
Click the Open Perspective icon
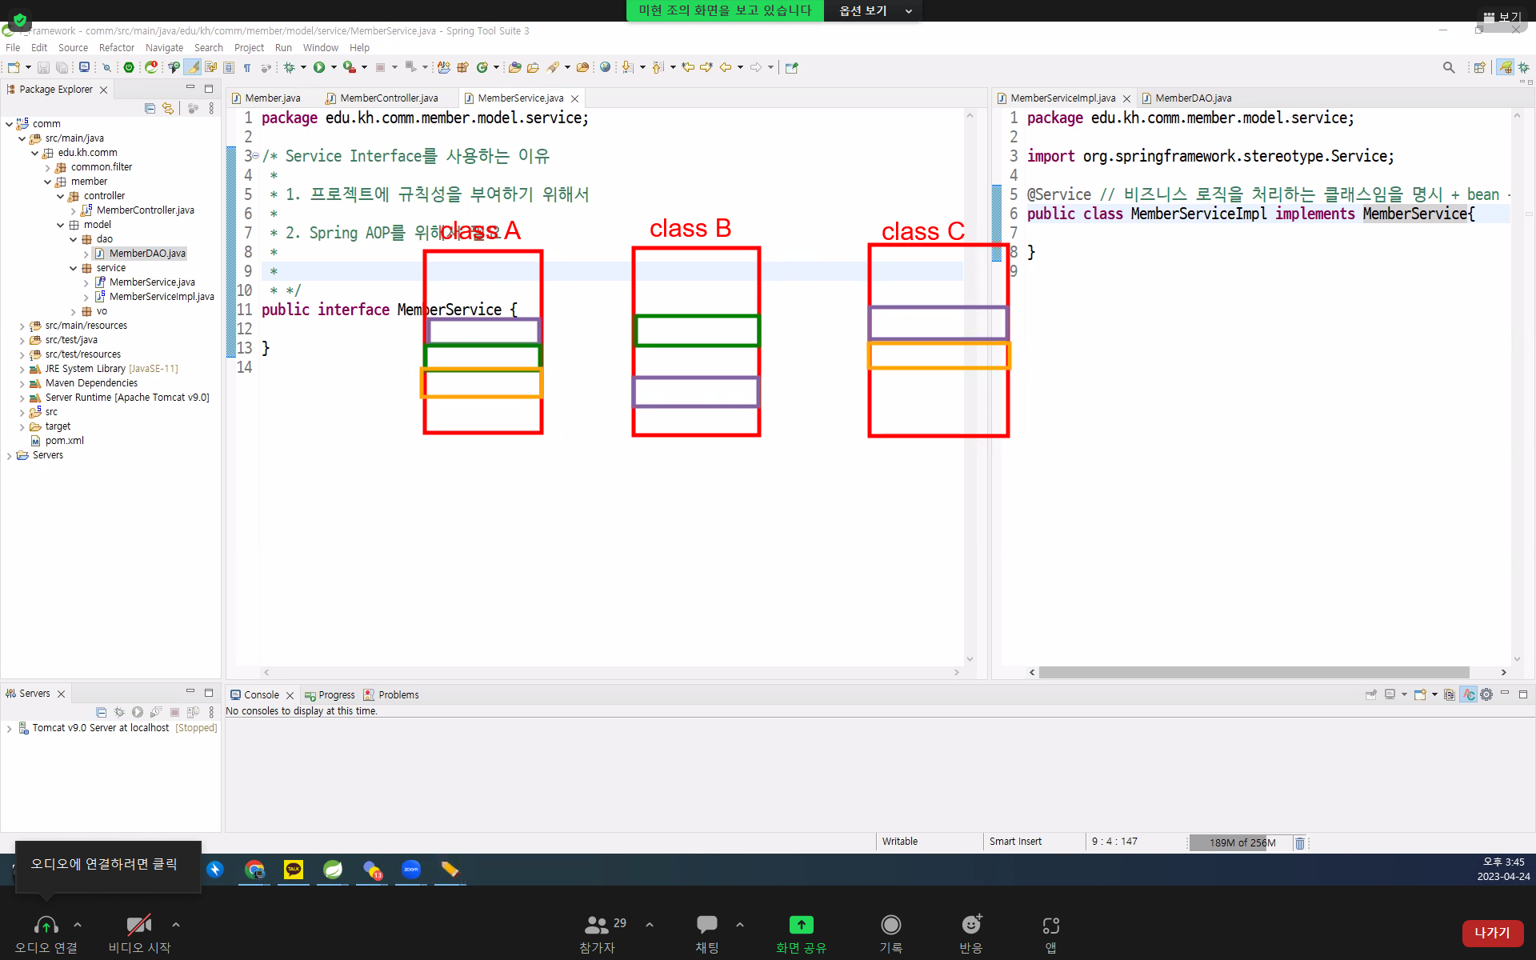(x=1480, y=67)
